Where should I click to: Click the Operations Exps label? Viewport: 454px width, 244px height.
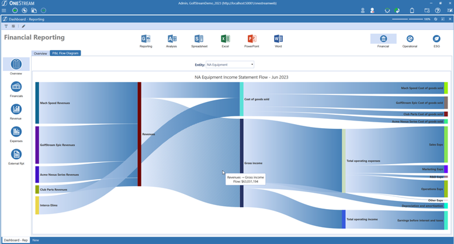tap(432, 189)
